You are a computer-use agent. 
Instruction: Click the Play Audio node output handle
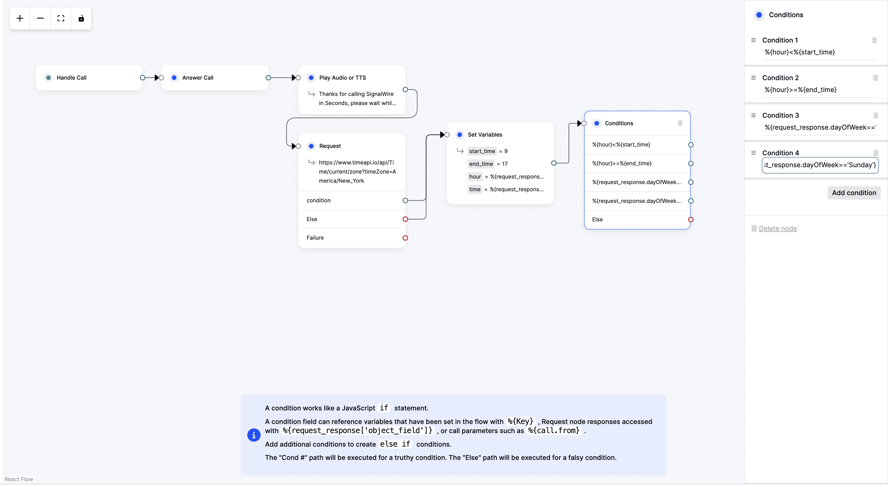(x=405, y=90)
